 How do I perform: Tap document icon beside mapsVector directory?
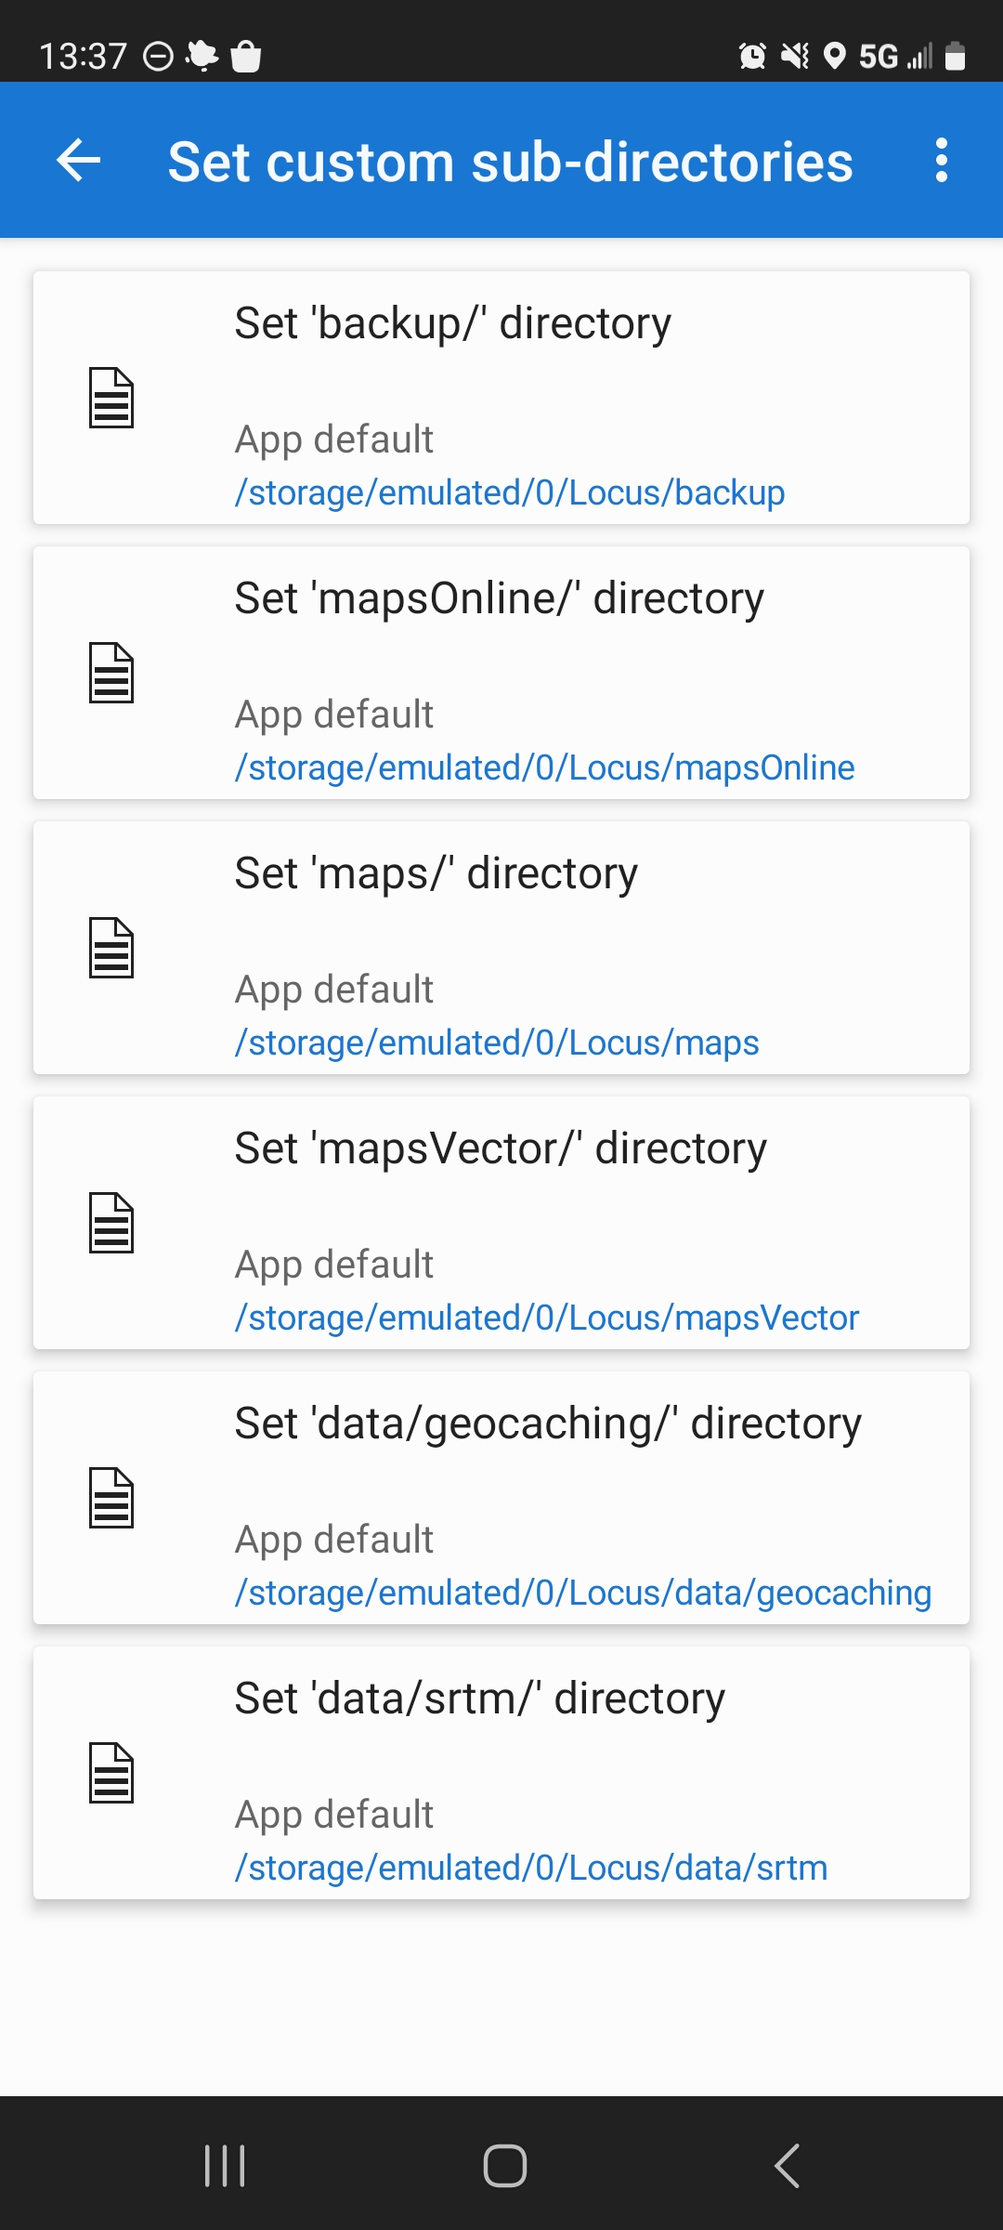[x=111, y=1223]
